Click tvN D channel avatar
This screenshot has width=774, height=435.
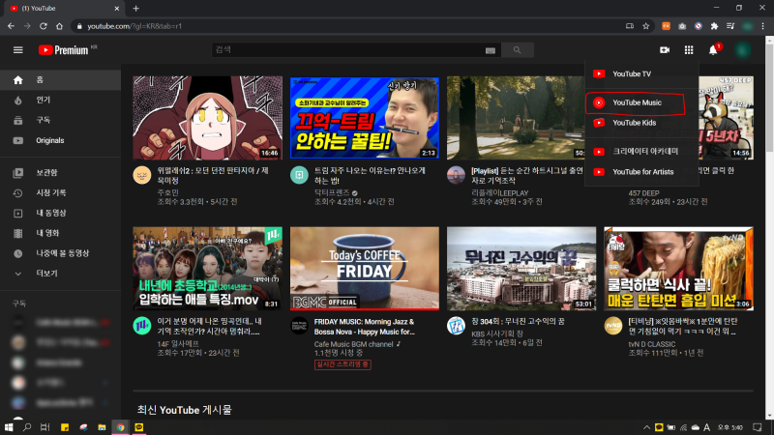pos(613,326)
